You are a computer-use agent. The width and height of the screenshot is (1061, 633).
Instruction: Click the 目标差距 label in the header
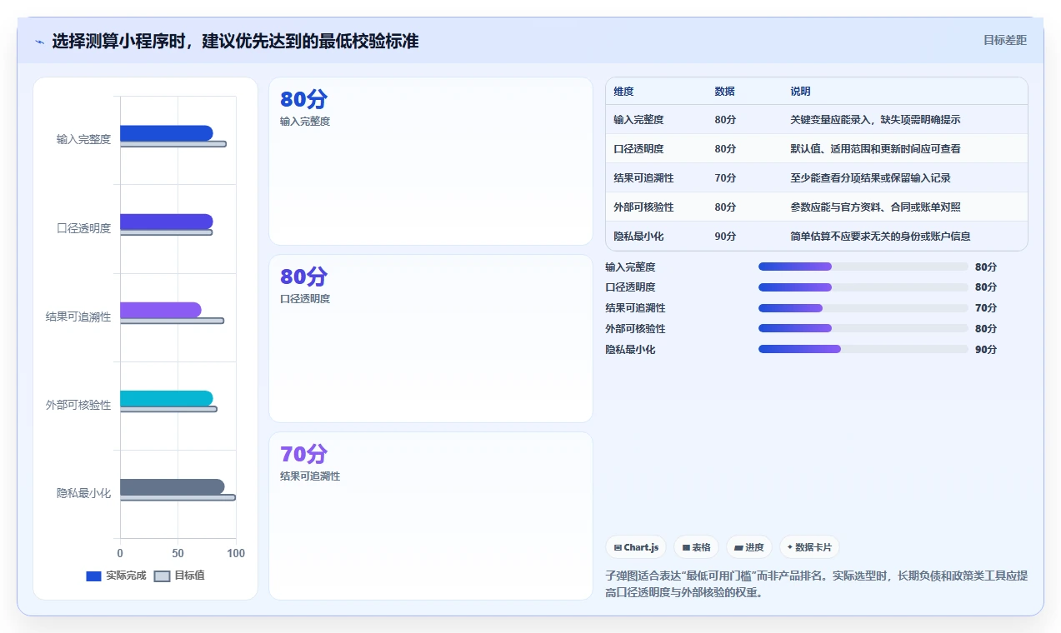[x=1005, y=40]
